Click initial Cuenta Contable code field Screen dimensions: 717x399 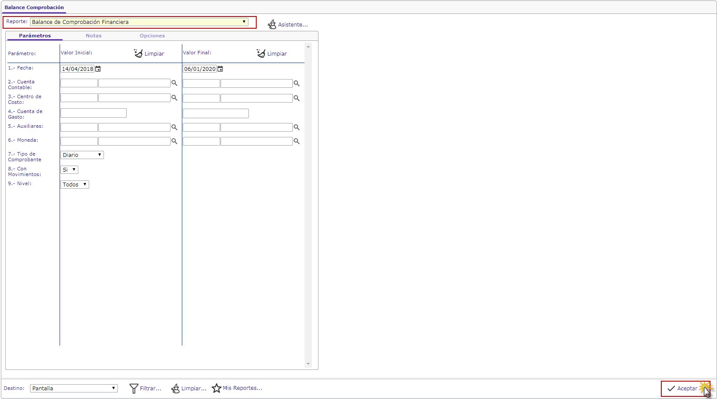click(x=79, y=83)
